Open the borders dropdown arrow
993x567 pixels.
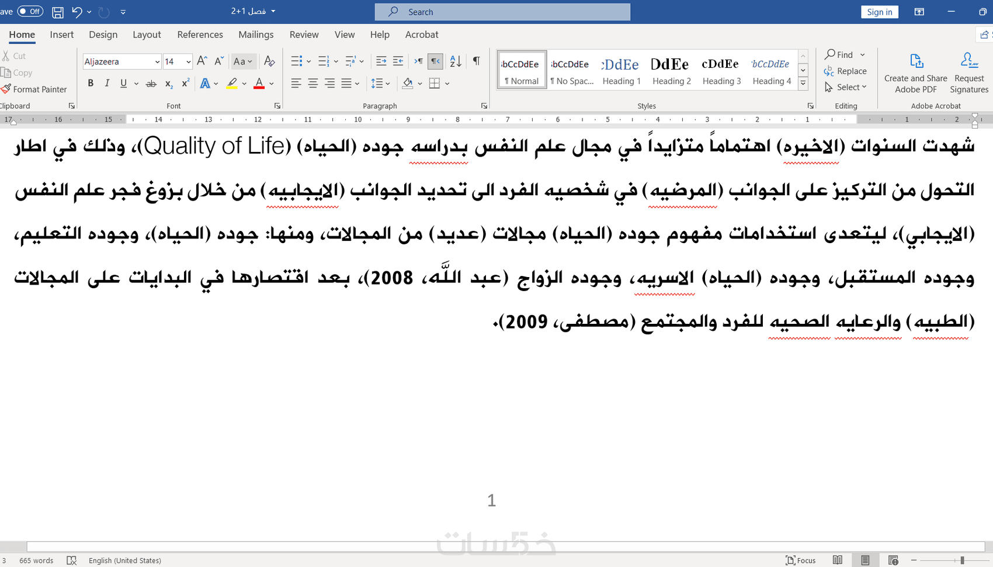(447, 84)
